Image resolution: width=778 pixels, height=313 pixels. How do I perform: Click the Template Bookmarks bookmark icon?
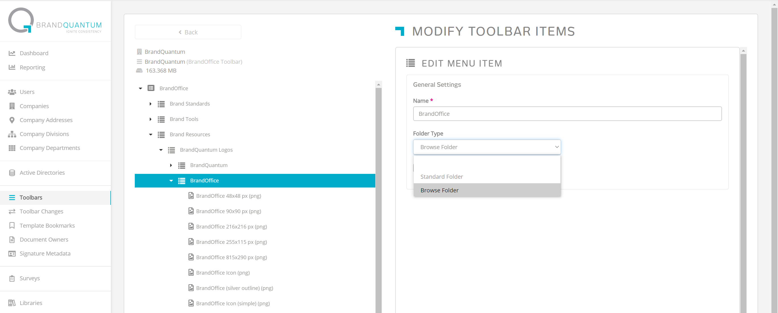click(12, 225)
